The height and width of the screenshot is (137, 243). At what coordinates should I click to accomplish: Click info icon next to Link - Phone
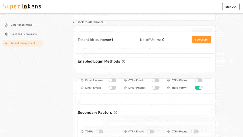[x=126, y=88]
